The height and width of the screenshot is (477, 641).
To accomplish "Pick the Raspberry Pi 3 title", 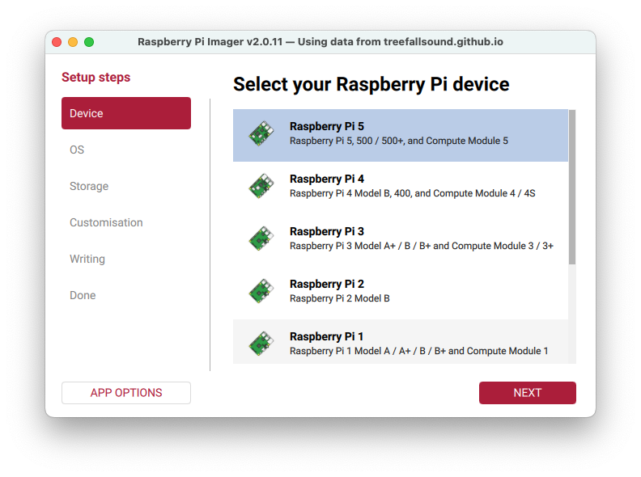I will click(327, 231).
